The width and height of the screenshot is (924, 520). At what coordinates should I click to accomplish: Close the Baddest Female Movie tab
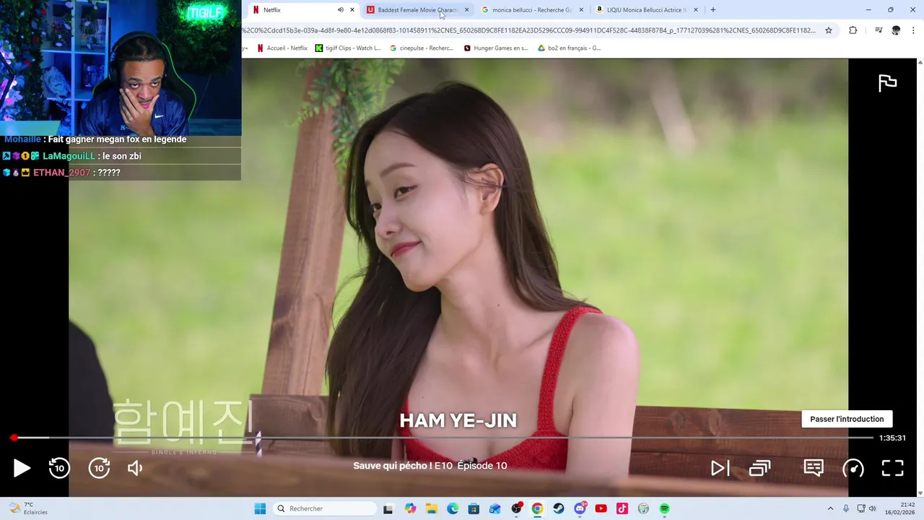coord(466,10)
